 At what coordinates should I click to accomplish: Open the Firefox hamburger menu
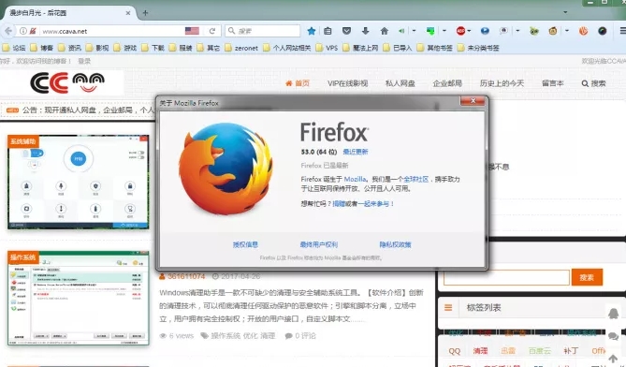(x=622, y=31)
